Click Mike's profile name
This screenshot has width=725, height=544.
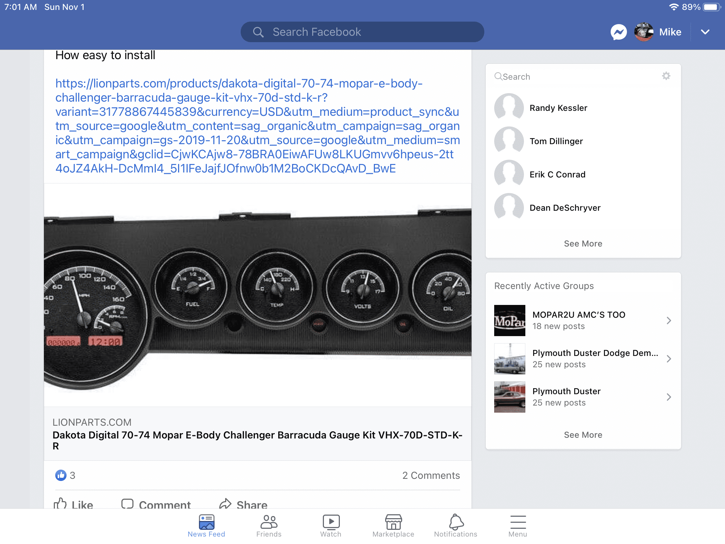pos(670,32)
